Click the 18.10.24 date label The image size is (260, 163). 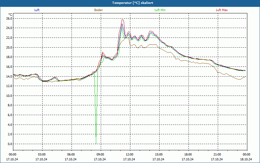click(246, 159)
